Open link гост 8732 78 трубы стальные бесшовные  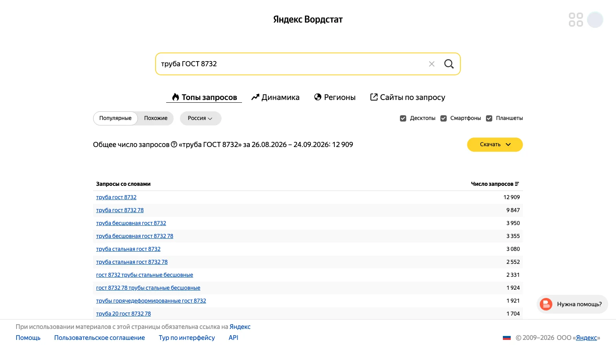coord(148,288)
